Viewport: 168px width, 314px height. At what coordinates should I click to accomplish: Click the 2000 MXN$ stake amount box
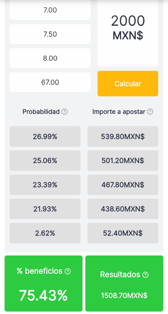click(128, 33)
